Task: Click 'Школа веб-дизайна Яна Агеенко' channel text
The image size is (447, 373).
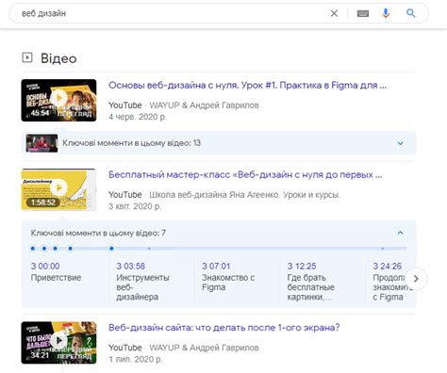Action: (x=244, y=195)
